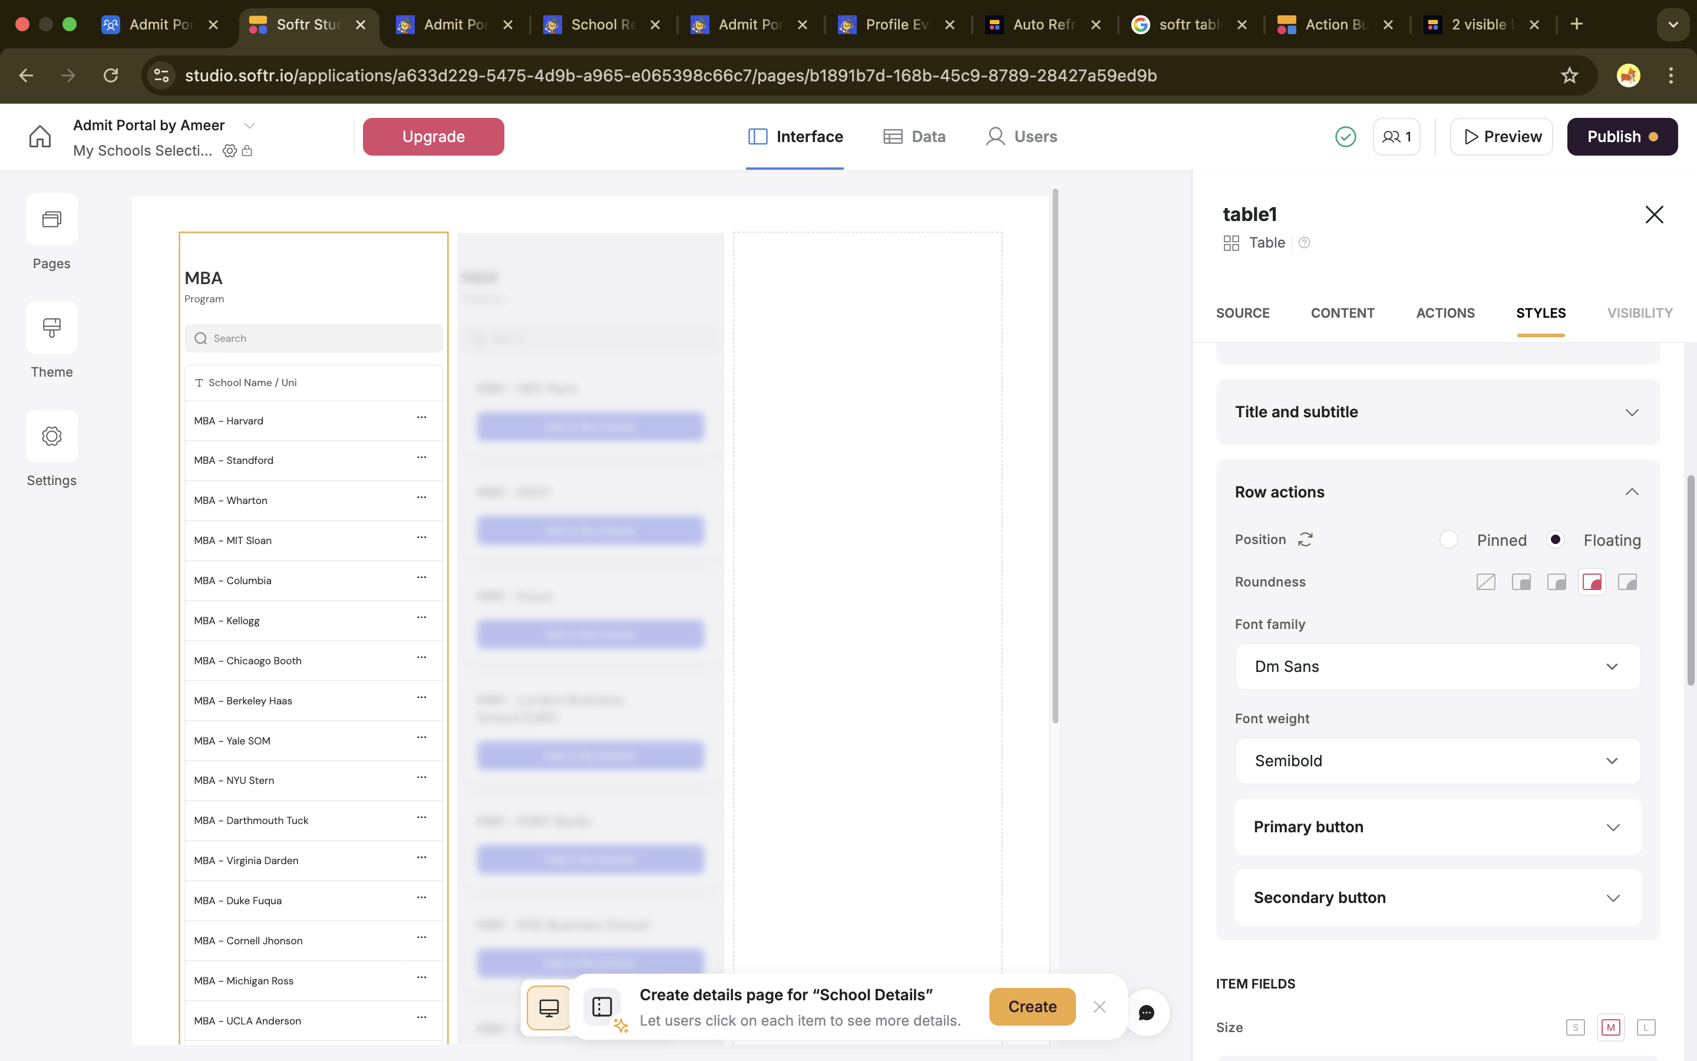Screen dimensions: 1697x1061
Task: Close the table1 settings panel
Action: (x=1654, y=215)
